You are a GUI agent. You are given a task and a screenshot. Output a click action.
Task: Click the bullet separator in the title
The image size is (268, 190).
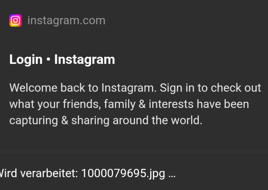pos(48,60)
